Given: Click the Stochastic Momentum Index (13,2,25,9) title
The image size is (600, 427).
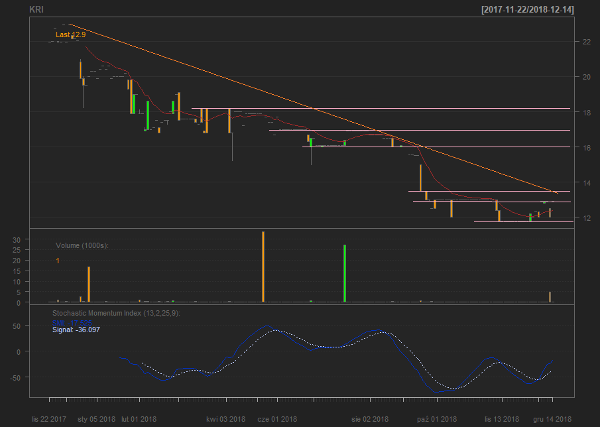Looking at the screenshot, I should (116, 313).
